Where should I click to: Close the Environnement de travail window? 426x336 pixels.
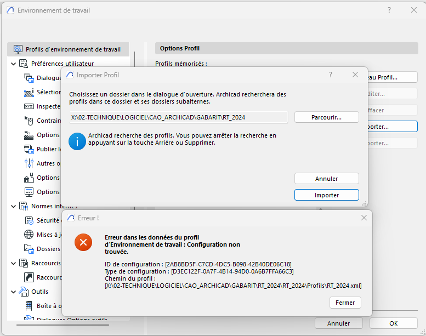[414, 10]
